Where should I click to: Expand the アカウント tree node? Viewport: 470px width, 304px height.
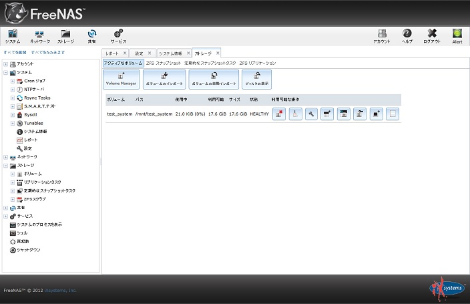tap(5, 63)
